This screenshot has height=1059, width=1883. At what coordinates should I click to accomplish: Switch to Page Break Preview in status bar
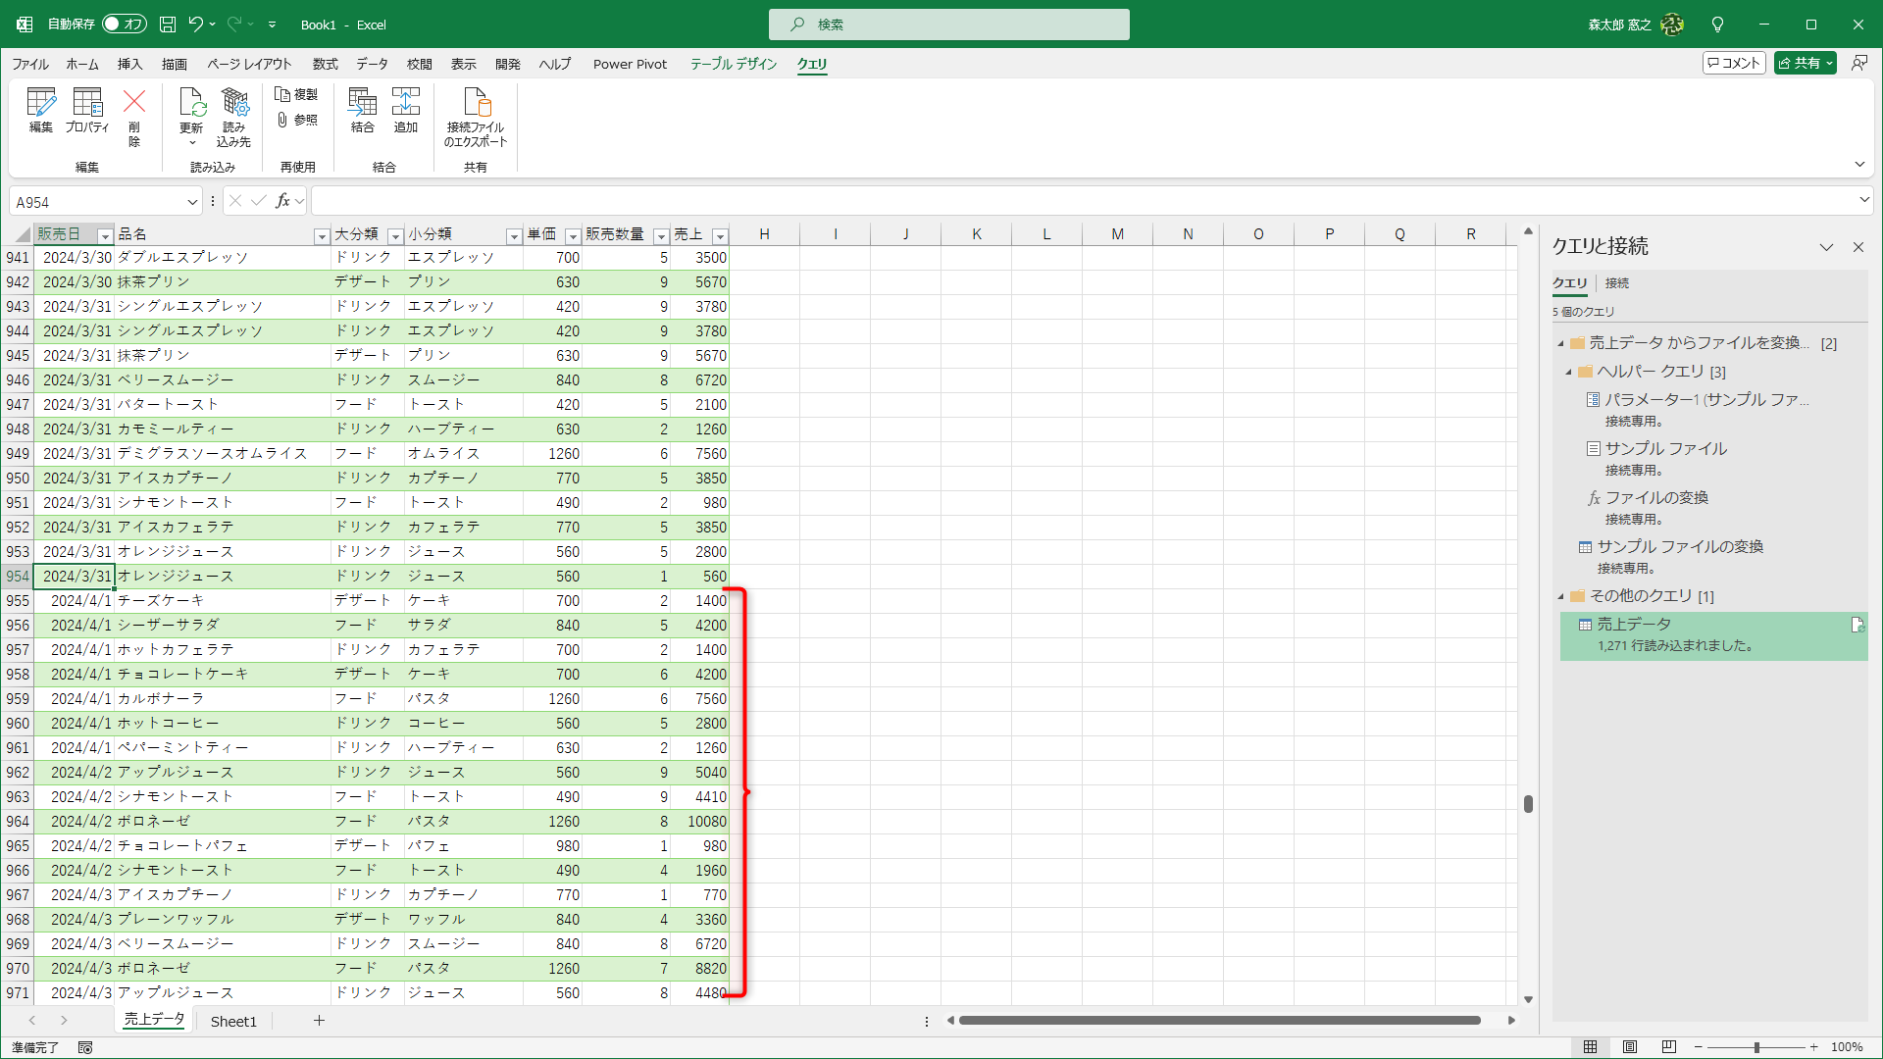(x=1669, y=1046)
